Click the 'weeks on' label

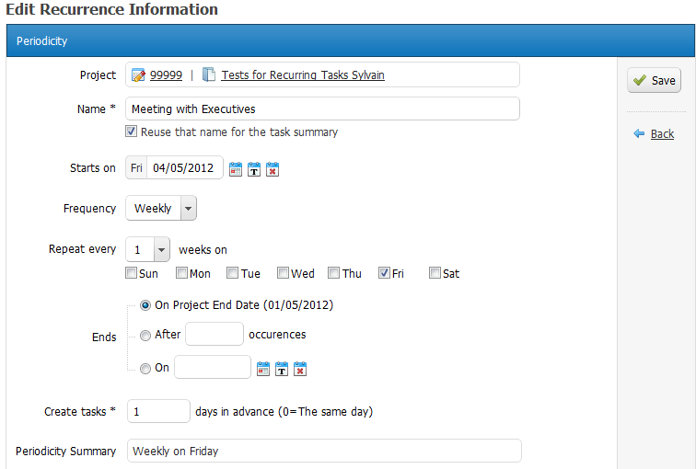click(x=203, y=249)
